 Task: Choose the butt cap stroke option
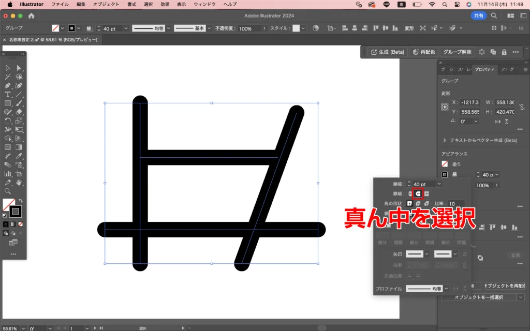click(410, 193)
